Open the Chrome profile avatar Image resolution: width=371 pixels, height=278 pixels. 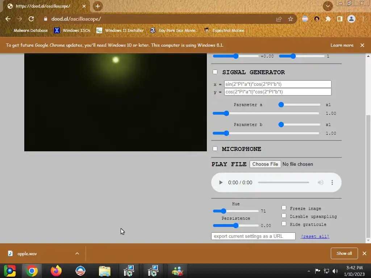351,19
